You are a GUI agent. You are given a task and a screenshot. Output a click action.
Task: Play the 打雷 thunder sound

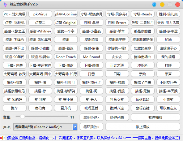pyautogui.click(x=91, y=74)
